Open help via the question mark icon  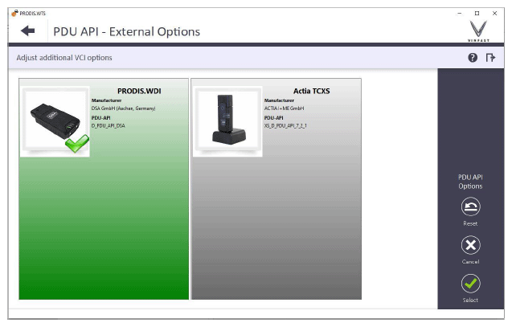[473, 58]
